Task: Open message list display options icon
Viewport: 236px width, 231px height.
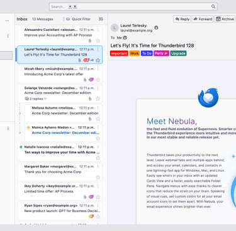Action: (101, 19)
